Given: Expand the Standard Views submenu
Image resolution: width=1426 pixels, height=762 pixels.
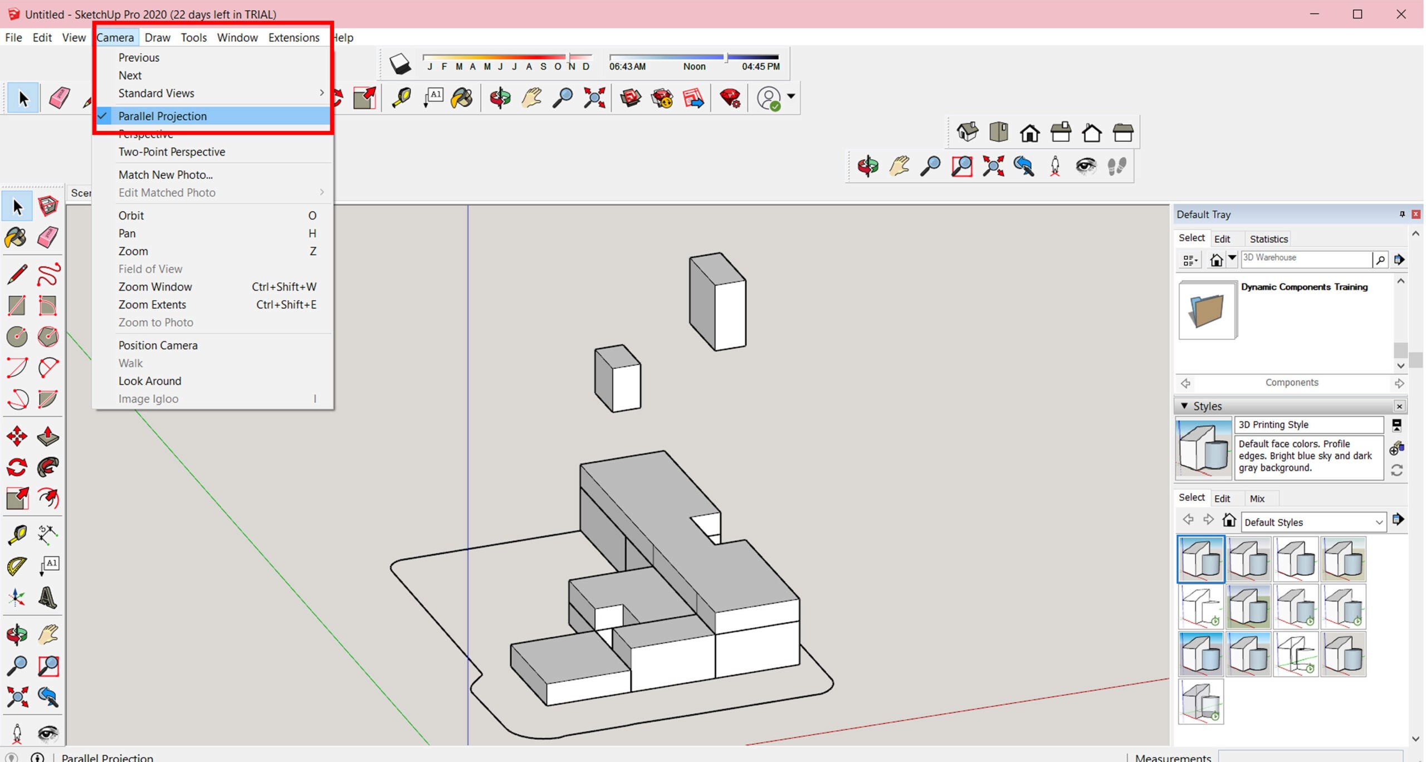Looking at the screenshot, I should [x=157, y=93].
